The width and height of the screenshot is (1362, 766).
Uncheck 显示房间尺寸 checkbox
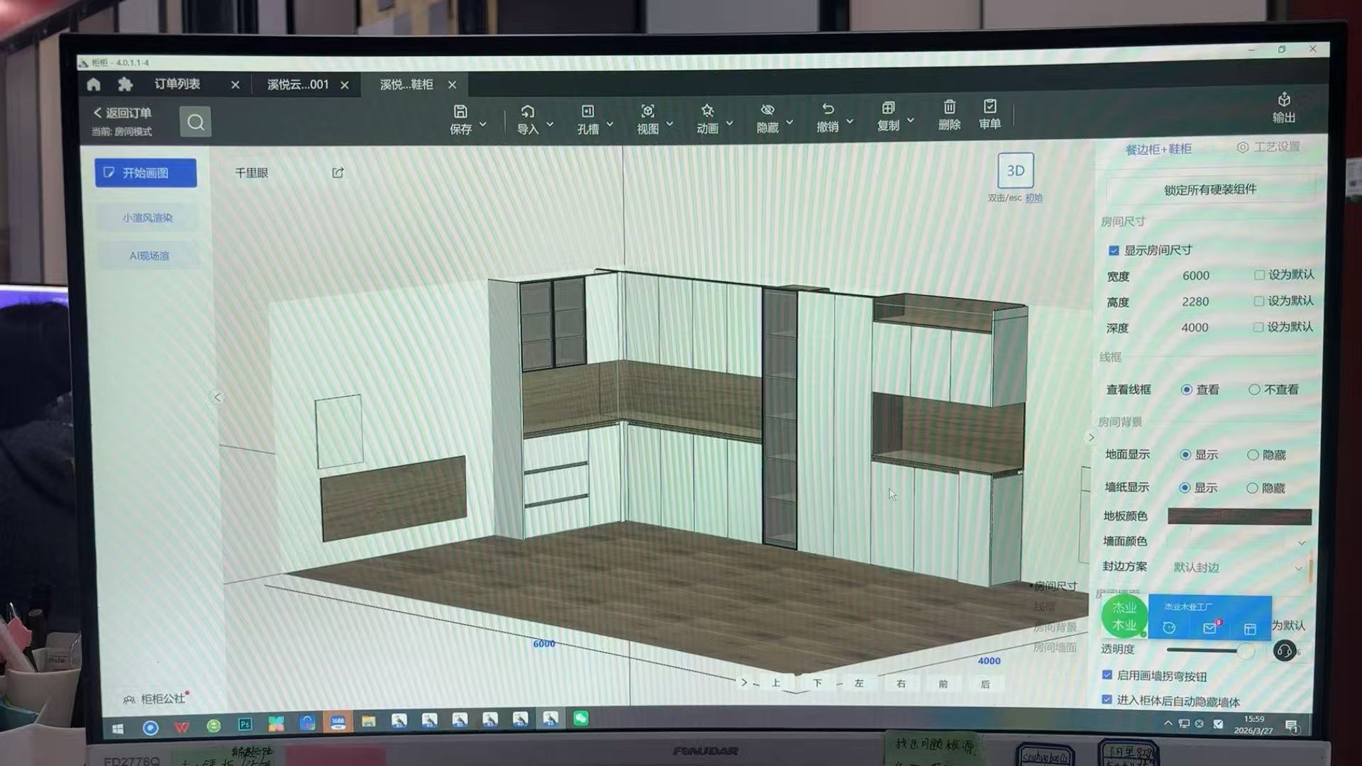pyautogui.click(x=1114, y=251)
